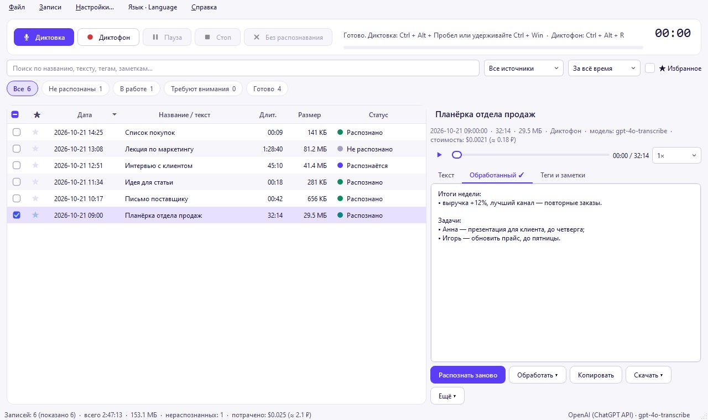Open the Скачать dropdown menu
Screen dimensions: 708x420
[648, 375]
